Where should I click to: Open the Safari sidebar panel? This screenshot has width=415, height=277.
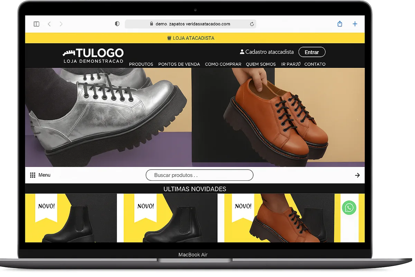point(36,24)
